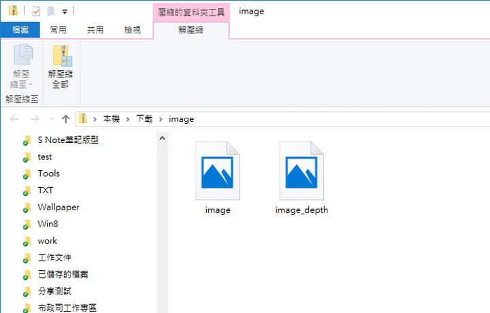Open the 檔案 menu tab
The width and height of the screenshot is (490, 313).
coord(20,30)
